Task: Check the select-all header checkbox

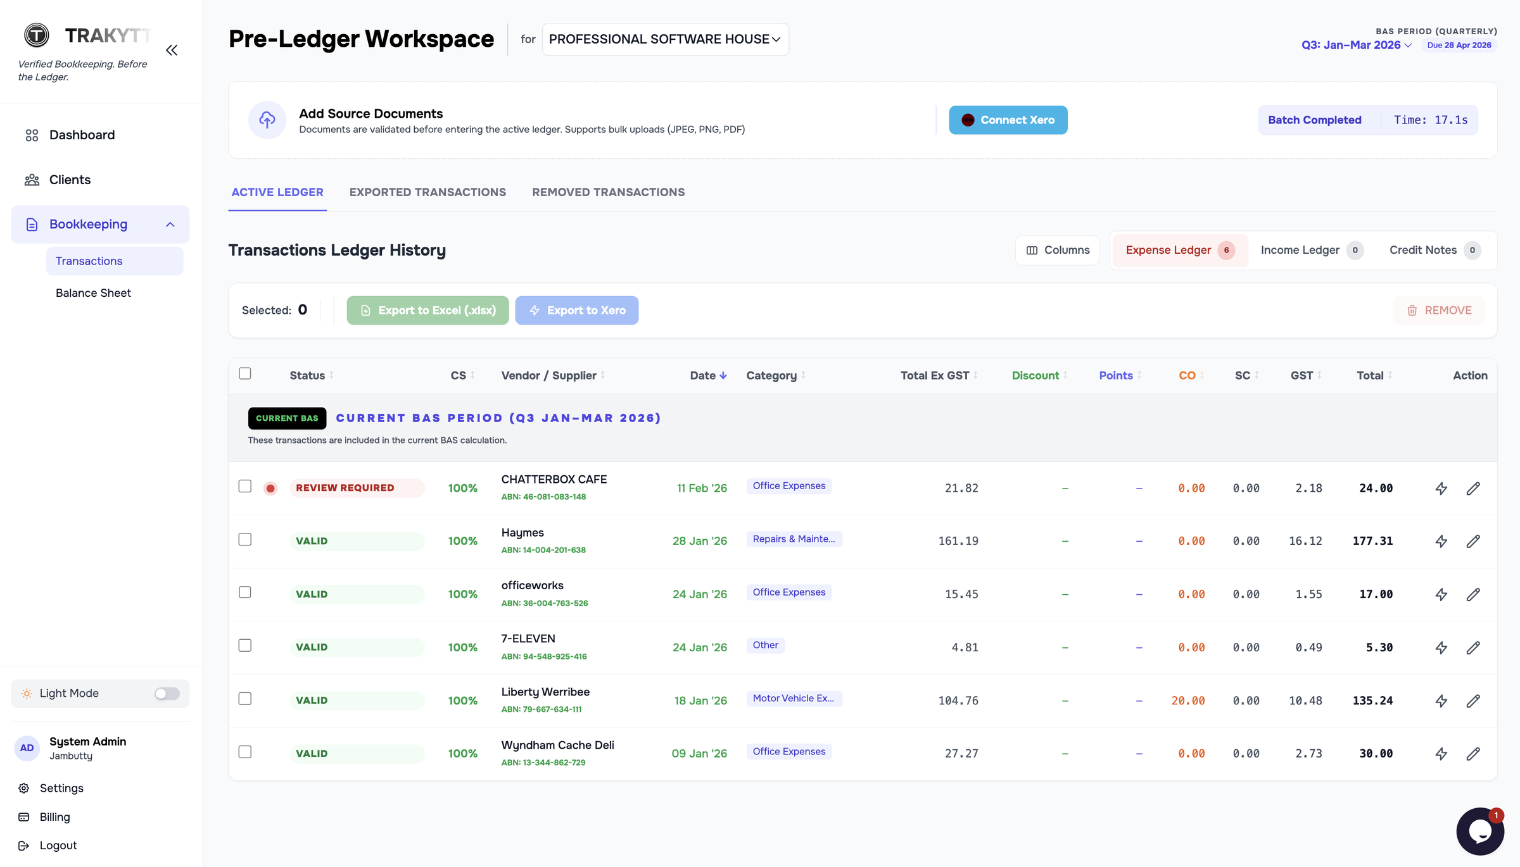Action: pyautogui.click(x=245, y=373)
